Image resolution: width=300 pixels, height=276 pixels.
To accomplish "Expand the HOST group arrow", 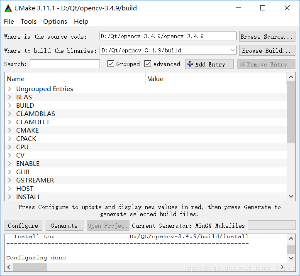I will [x=10, y=189].
